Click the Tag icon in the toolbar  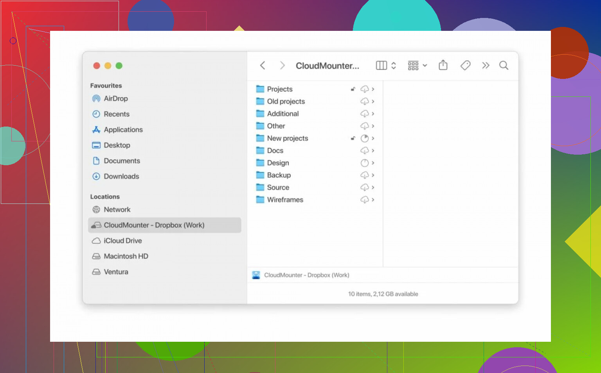465,65
